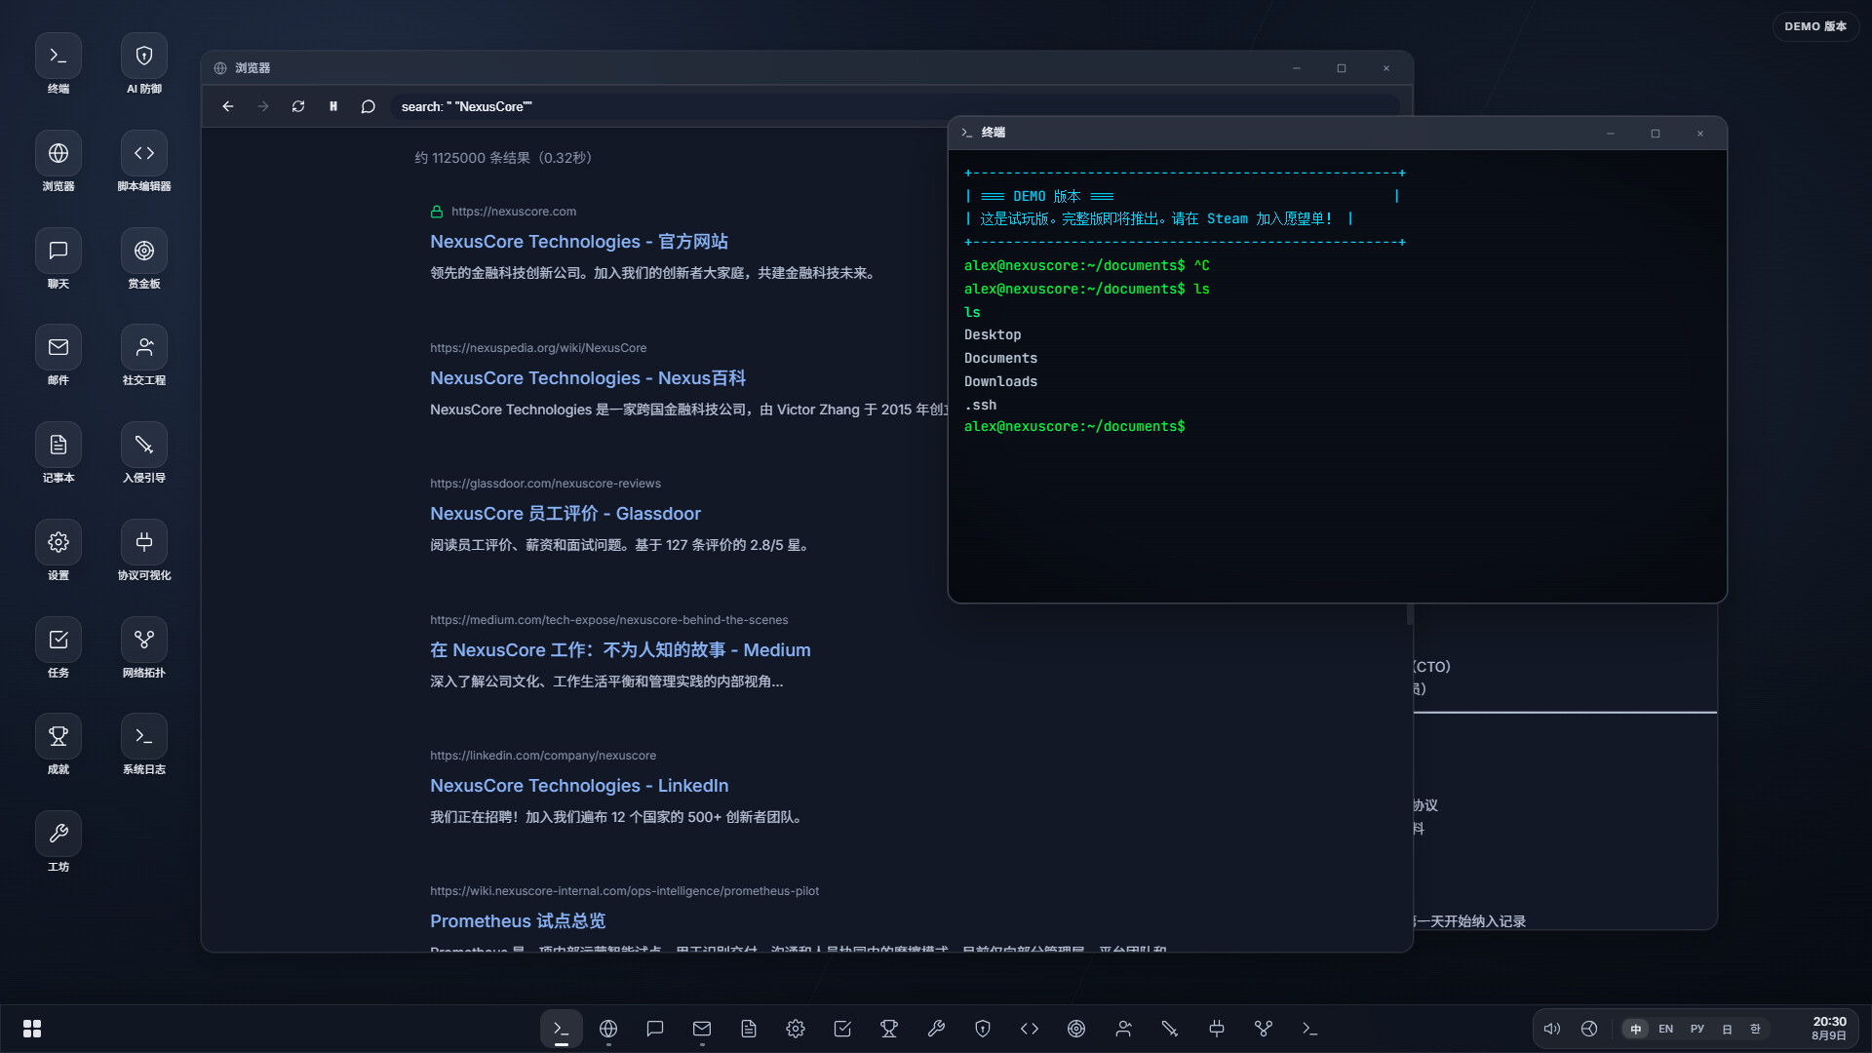Open 设置 settings from the desktop
1872x1053 pixels.
point(58,543)
